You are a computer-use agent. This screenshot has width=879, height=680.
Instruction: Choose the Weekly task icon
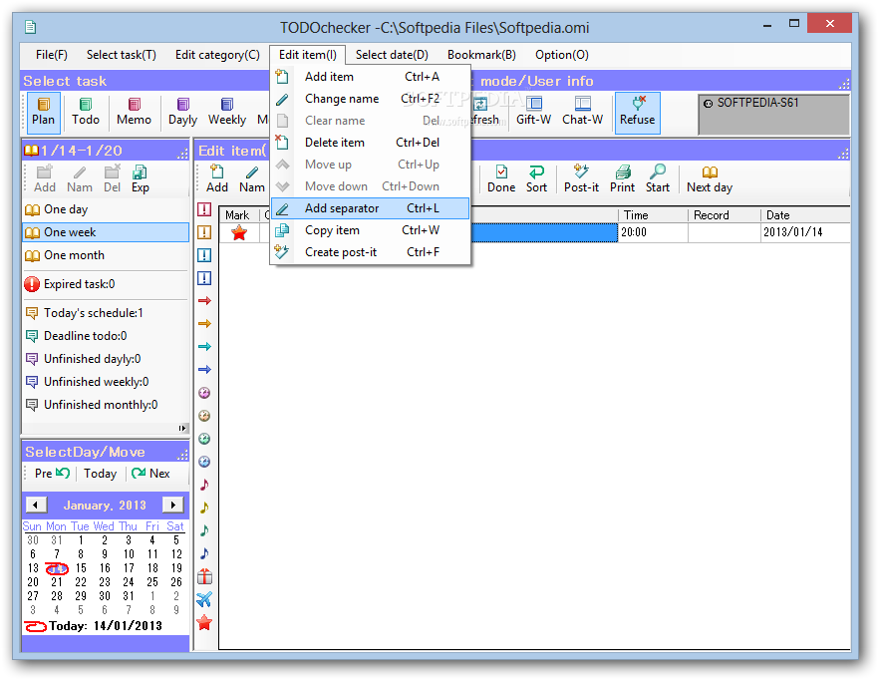(227, 113)
